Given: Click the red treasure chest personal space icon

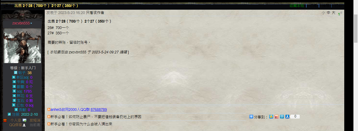Looking at the screenshot, I should click(x=5, y=120).
